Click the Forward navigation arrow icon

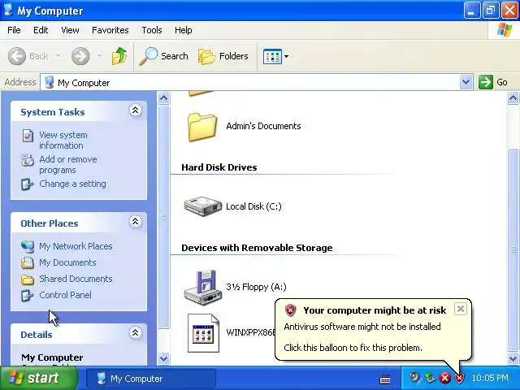click(x=80, y=56)
